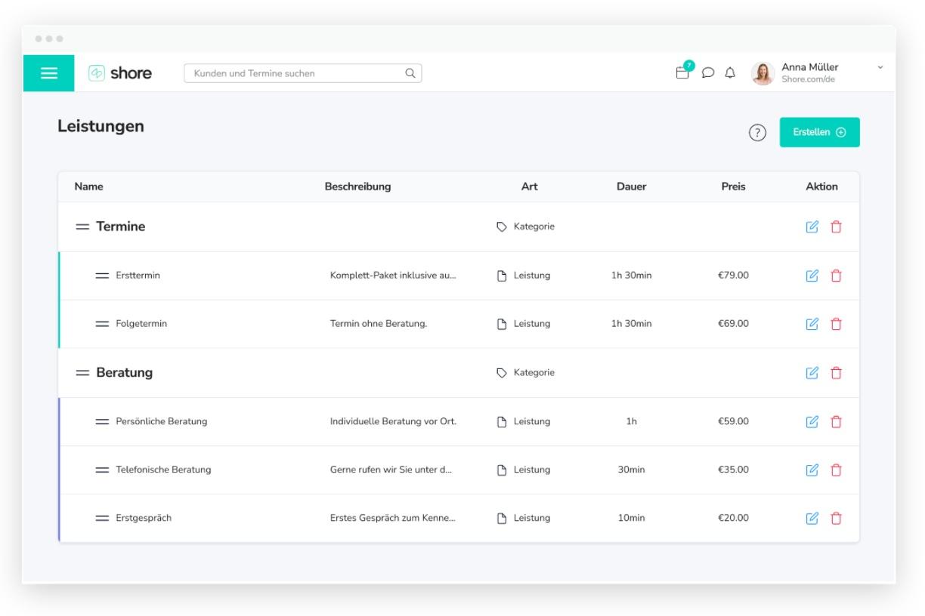Screen dimensions: 925x616
Task: Focus the Kunden und Termine search field
Action: (295, 73)
